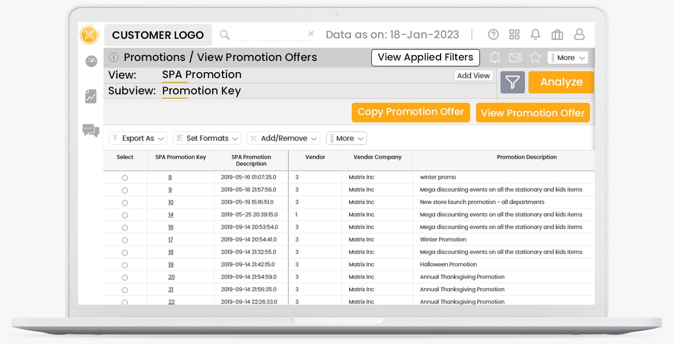The image size is (673, 344).
Task: Click the Add View button
Action: click(x=474, y=76)
